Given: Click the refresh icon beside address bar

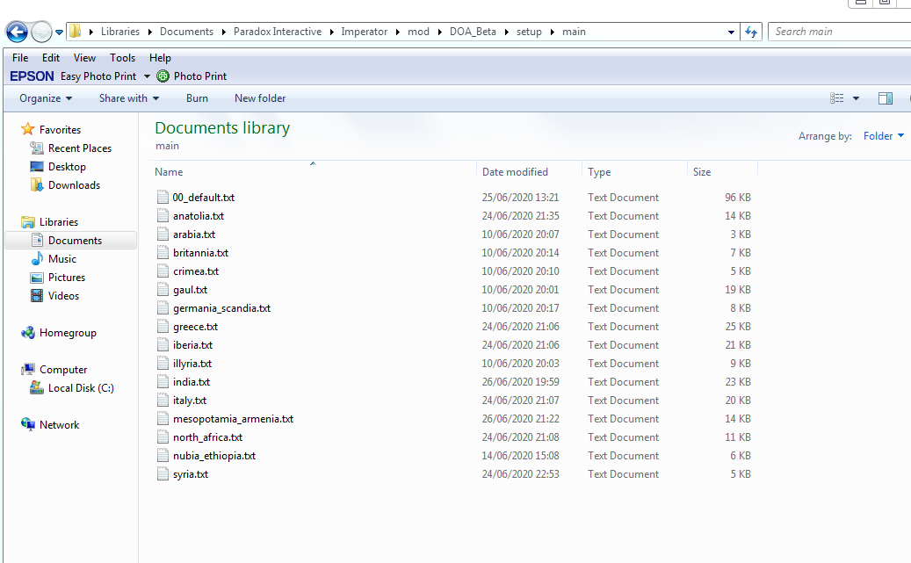Looking at the screenshot, I should [751, 32].
